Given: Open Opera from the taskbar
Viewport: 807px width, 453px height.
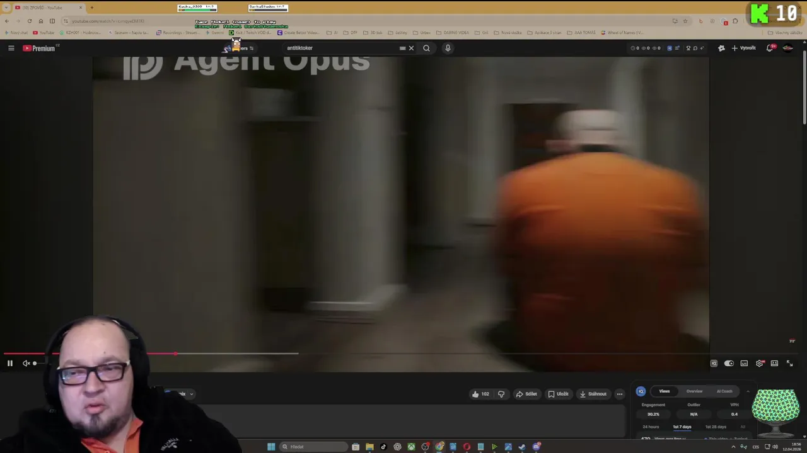Looking at the screenshot, I should pyautogui.click(x=467, y=447).
